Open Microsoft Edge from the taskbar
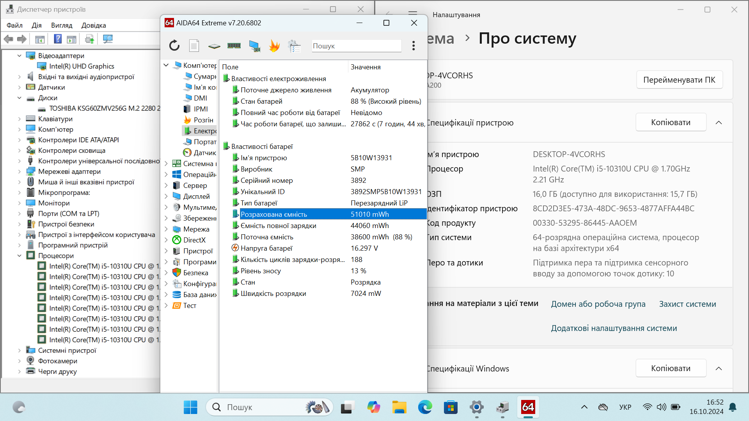Viewport: 749px width, 421px height. point(425,407)
